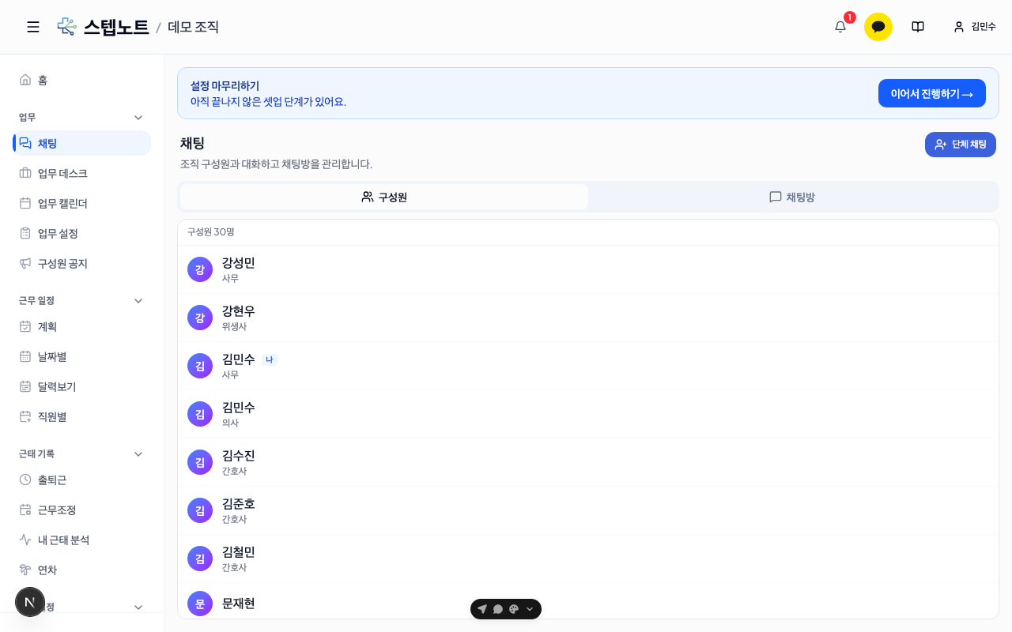
Task: Open the notification bell with the red badge
Action: pyautogui.click(x=840, y=27)
